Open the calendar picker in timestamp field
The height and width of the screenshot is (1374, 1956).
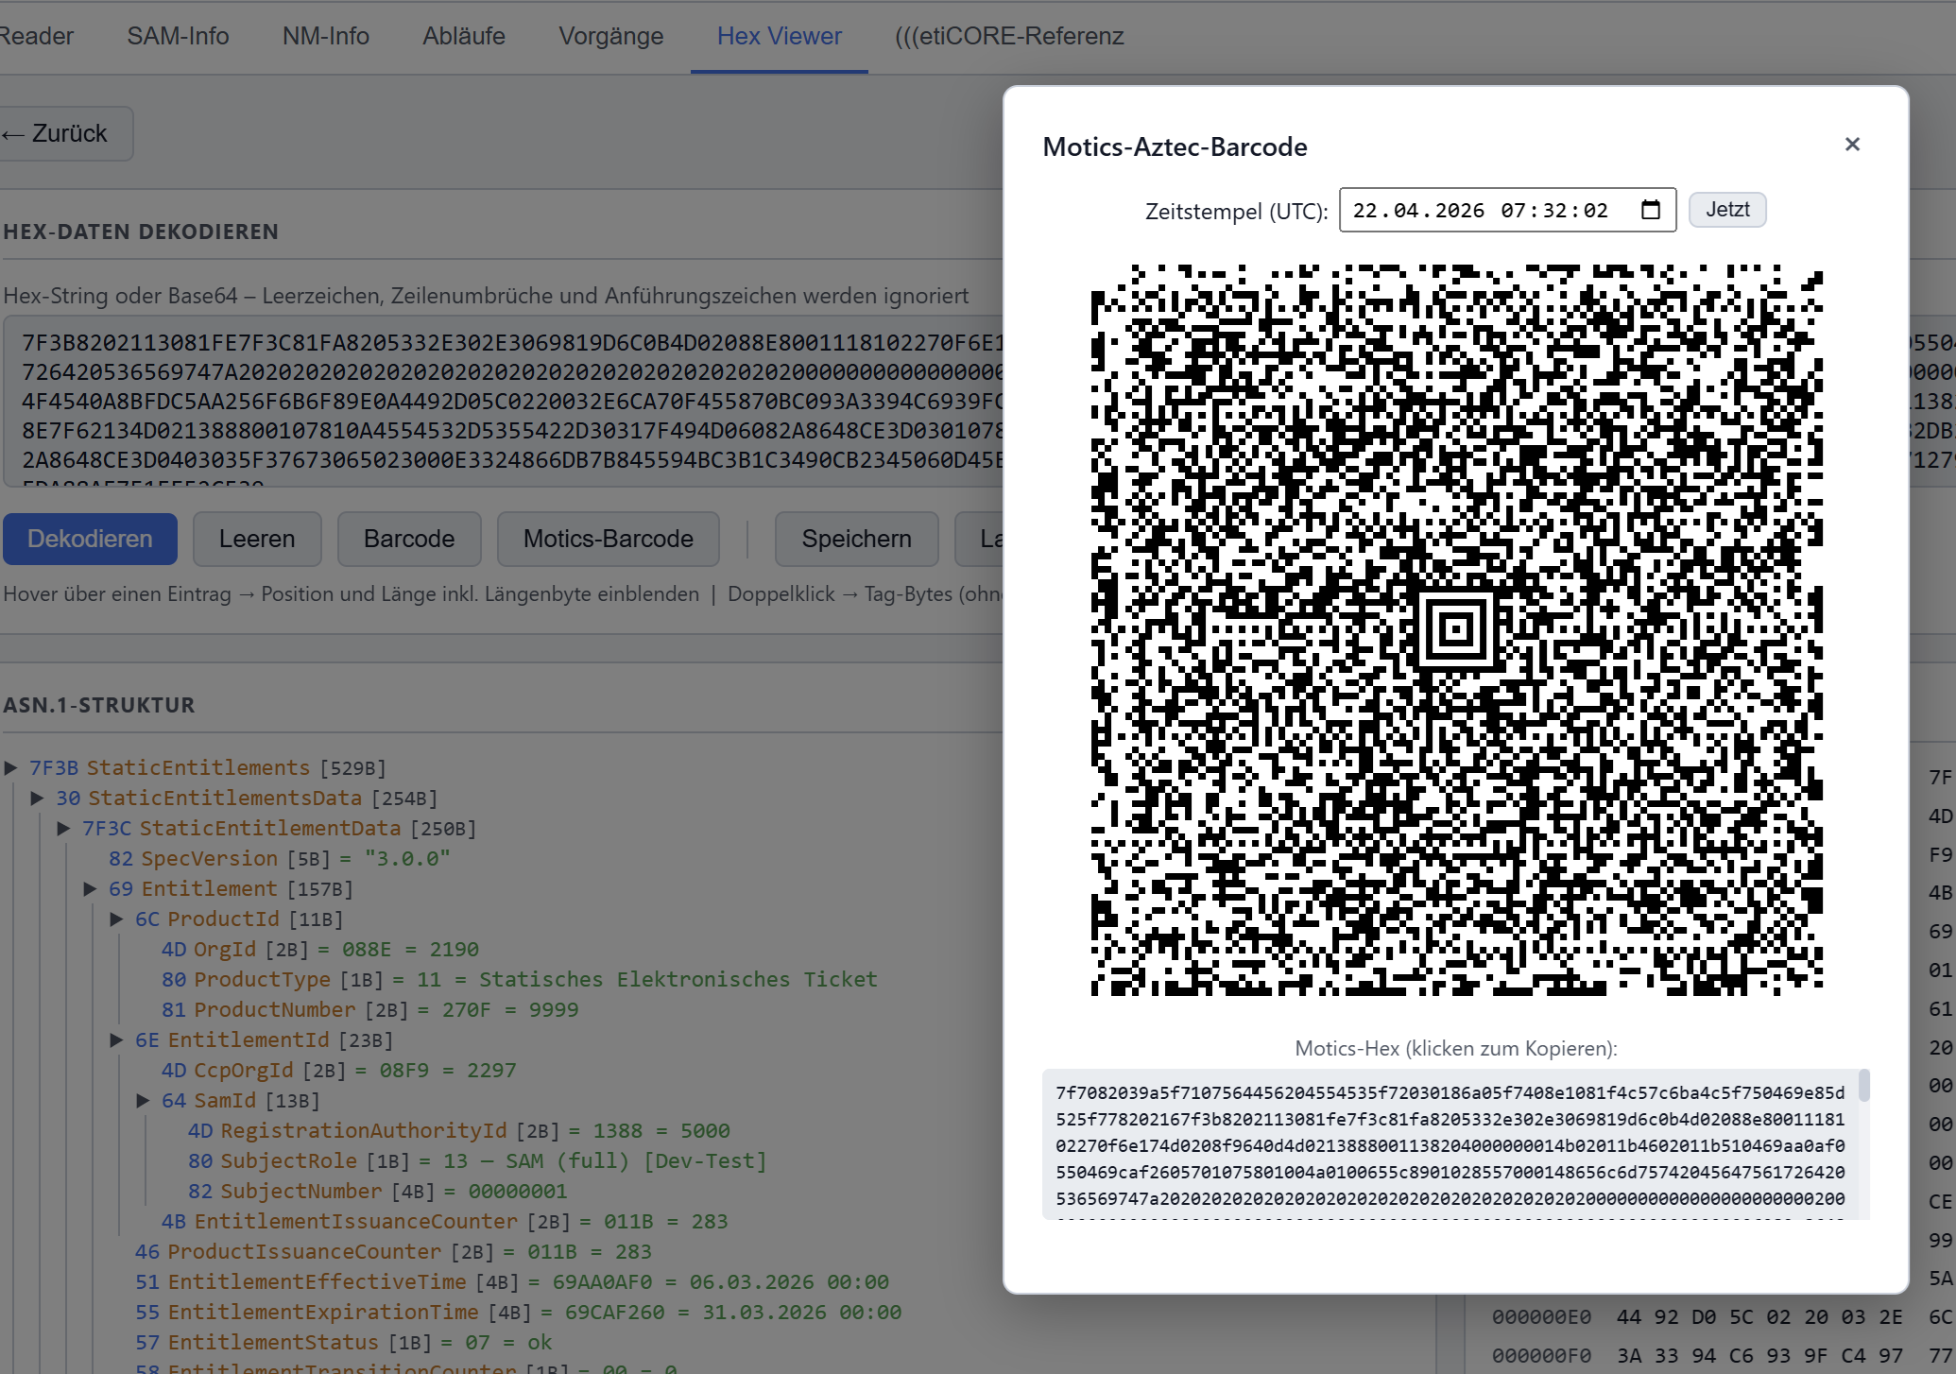coord(1651,210)
